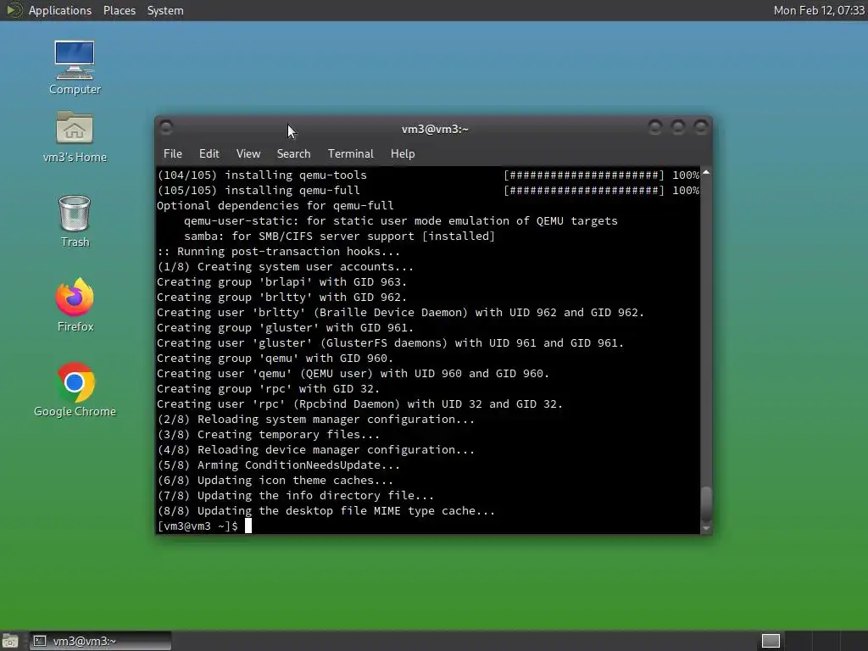Open the Terminal menu in menubar

(x=350, y=153)
